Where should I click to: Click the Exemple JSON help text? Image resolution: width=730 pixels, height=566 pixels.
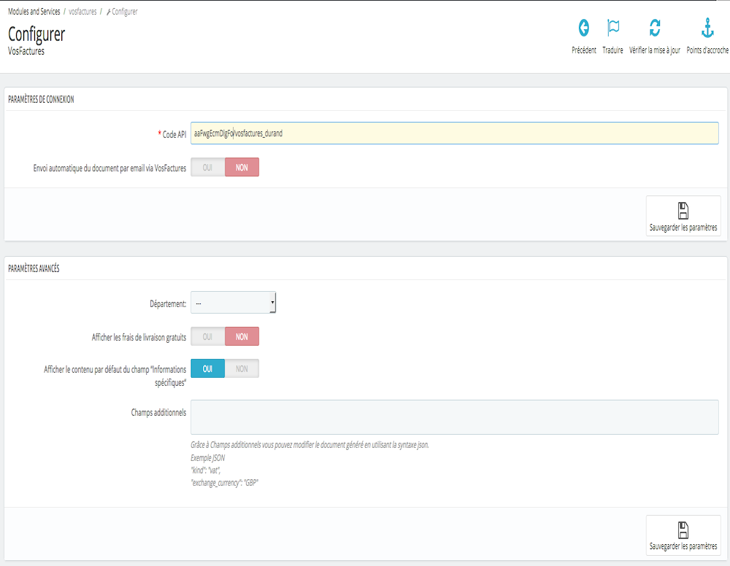click(207, 458)
